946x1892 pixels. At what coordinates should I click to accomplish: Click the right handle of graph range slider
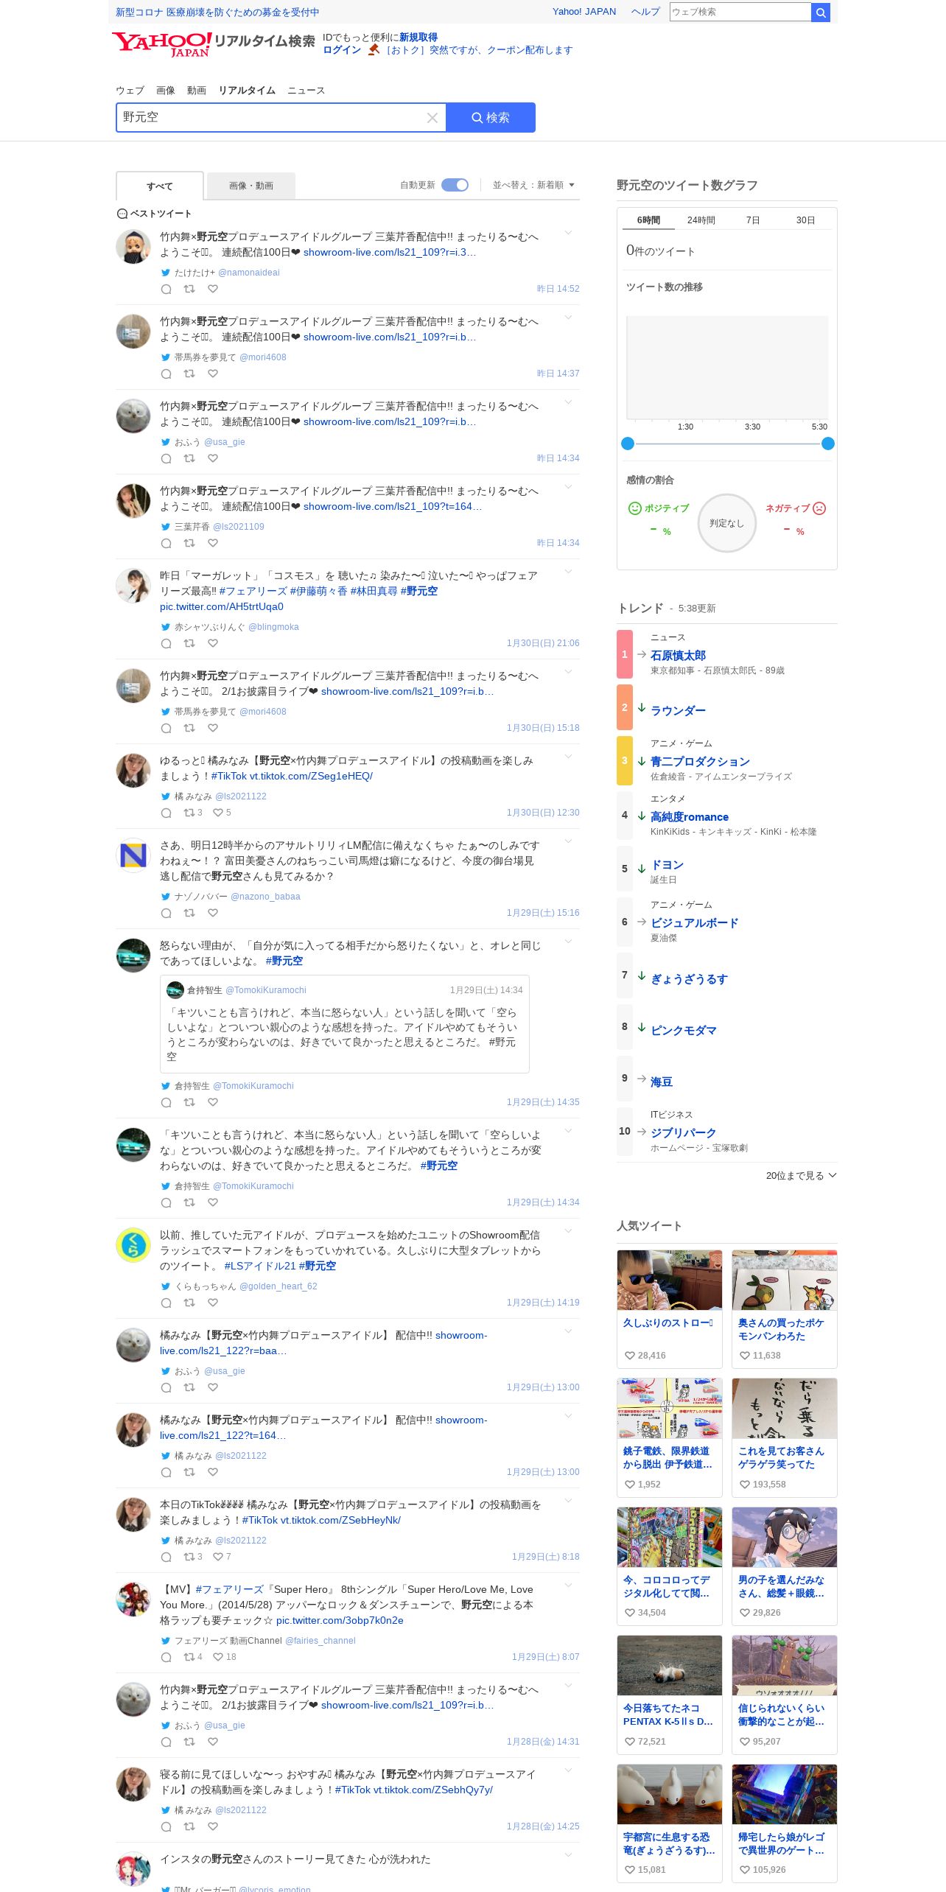coord(828,444)
